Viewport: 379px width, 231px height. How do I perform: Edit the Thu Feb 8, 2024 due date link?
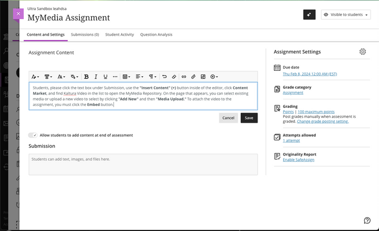click(310, 74)
